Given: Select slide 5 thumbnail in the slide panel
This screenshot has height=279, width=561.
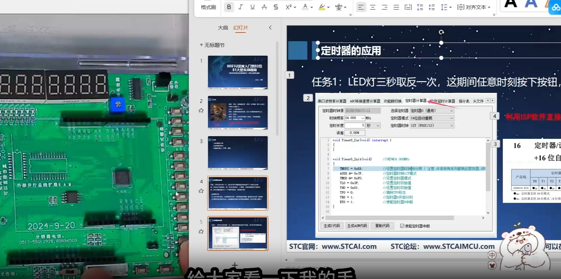Looking at the screenshot, I should (238, 233).
